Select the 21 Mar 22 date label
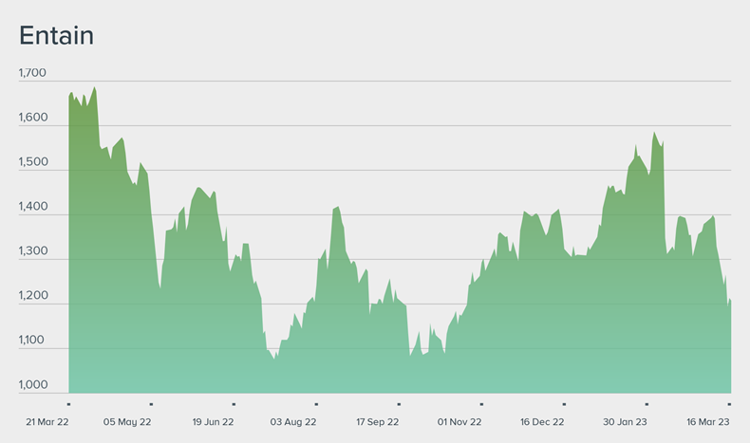Viewport: 750px width, 443px height. pyautogui.click(x=45, y=422)
